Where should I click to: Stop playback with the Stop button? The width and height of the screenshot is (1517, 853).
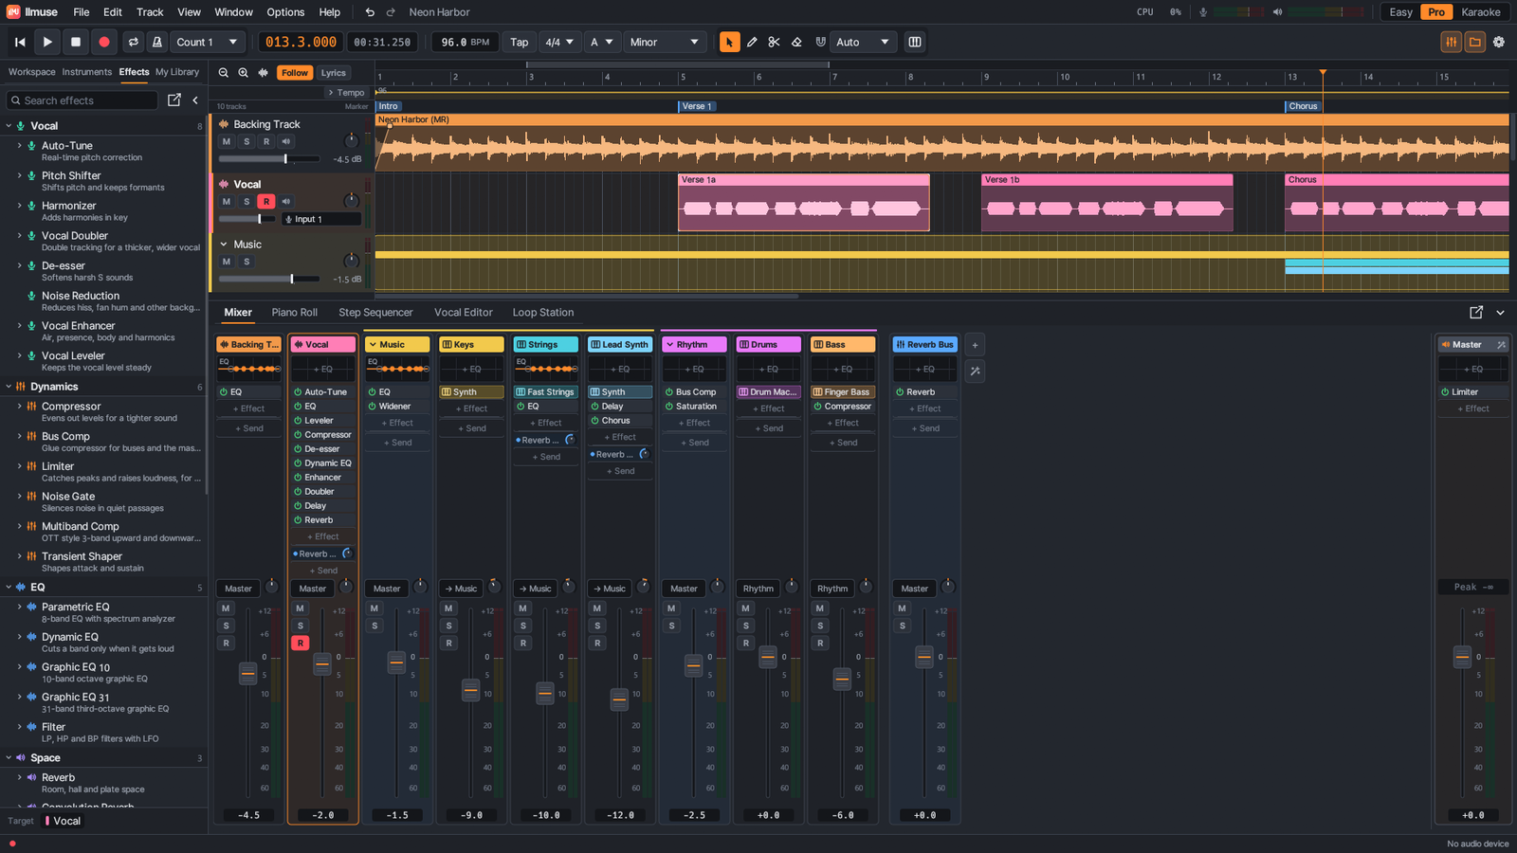click(76, 42)
